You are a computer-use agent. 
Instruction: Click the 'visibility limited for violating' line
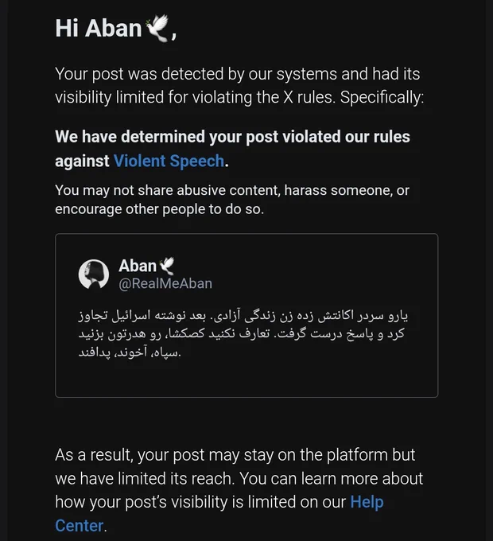click(239, 98)
